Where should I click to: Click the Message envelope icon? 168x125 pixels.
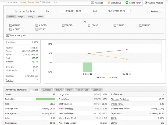[x=93, y=3]
